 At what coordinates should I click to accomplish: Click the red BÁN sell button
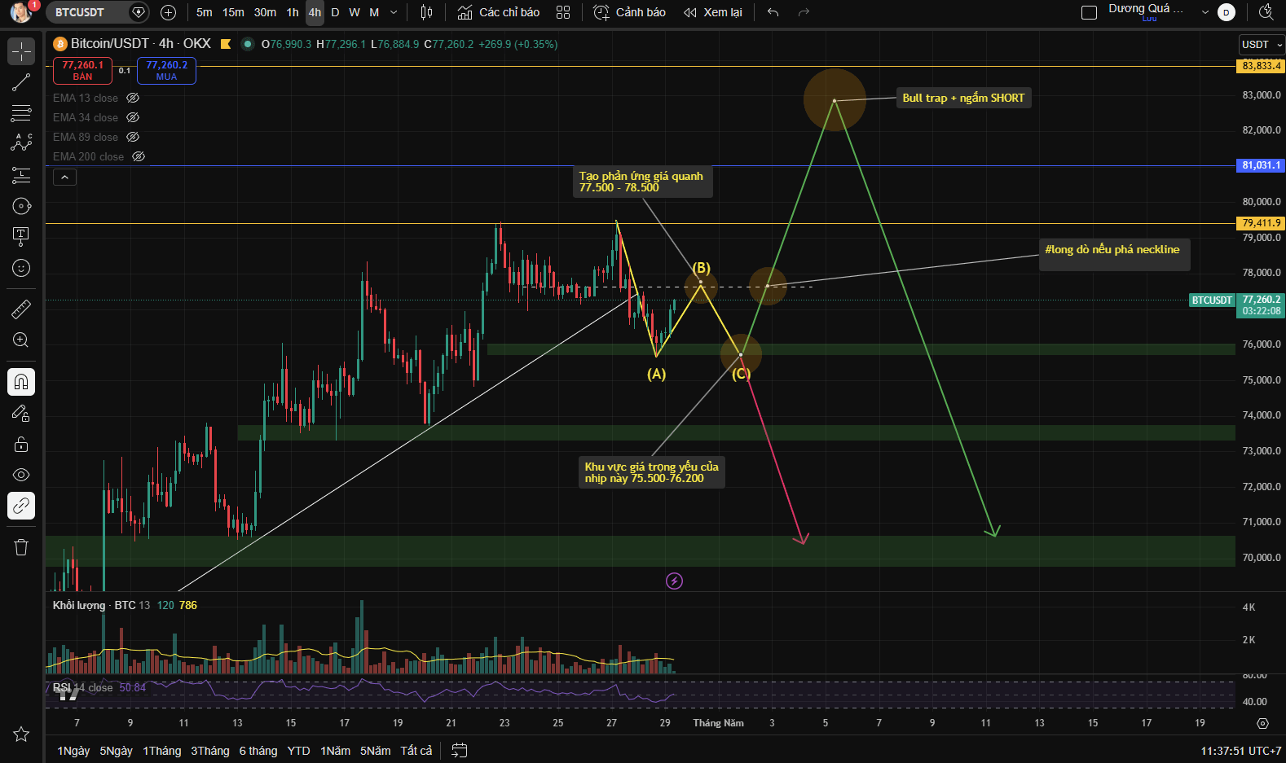(82, 71)
